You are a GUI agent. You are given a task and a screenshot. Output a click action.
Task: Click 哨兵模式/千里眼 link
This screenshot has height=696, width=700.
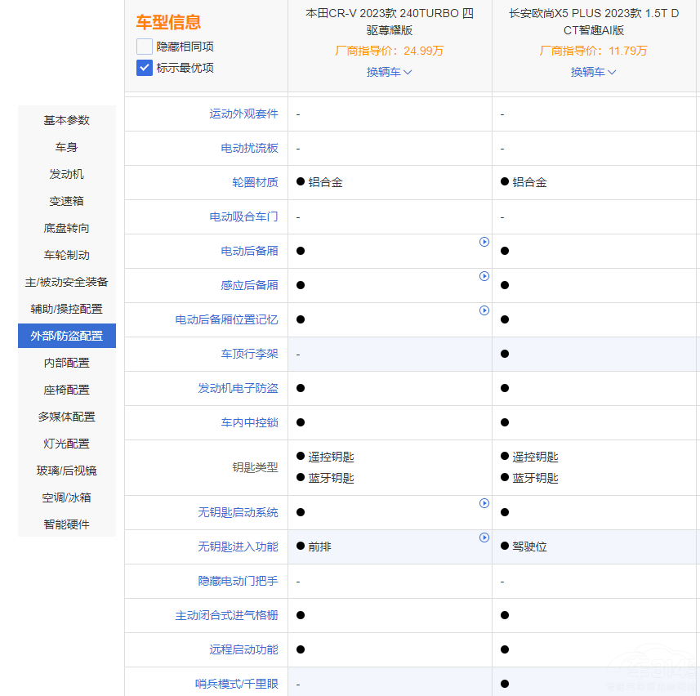click(236, 684)
